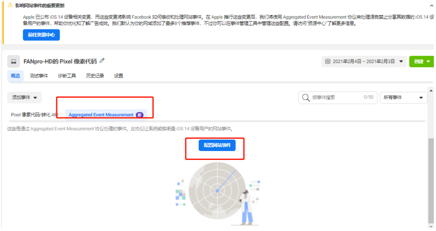This screenshot has height=231, width=436.
Task: Click the purple 新 badge icon
Action: (140, 115)
